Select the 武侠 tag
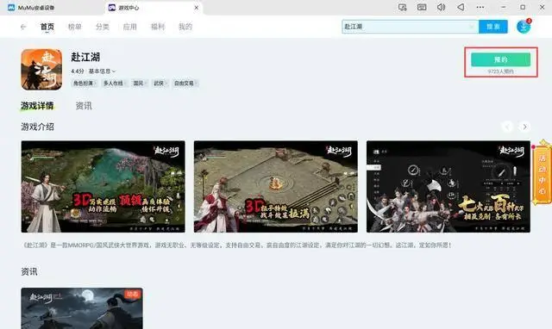The width and height of the screenshot is (552, 329). (160, 84)
